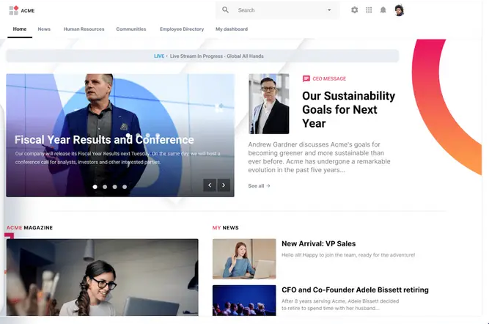489x324 pixels.
Task: Open CFO and Co-Founder Adele Bissett retiring
Action: coord(355,290)
